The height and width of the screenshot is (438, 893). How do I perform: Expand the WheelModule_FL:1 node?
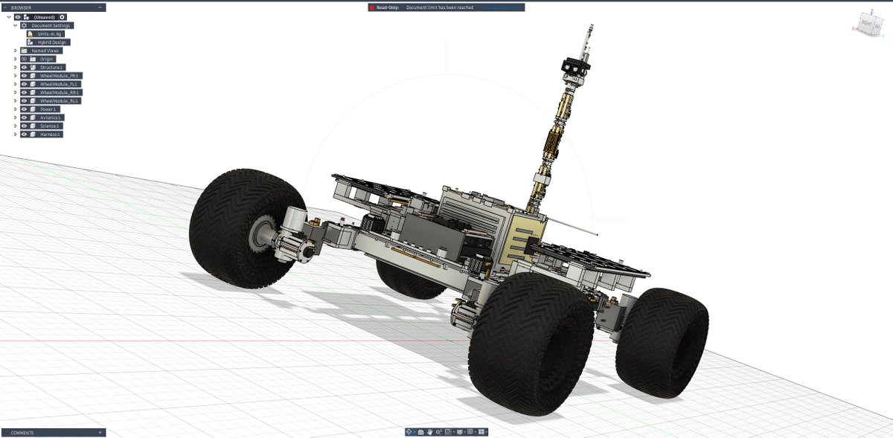tap(16, 84)
